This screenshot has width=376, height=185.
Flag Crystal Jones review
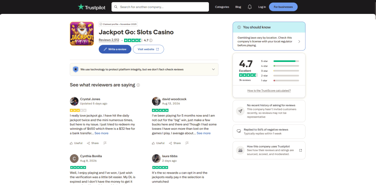coord(105,143)
